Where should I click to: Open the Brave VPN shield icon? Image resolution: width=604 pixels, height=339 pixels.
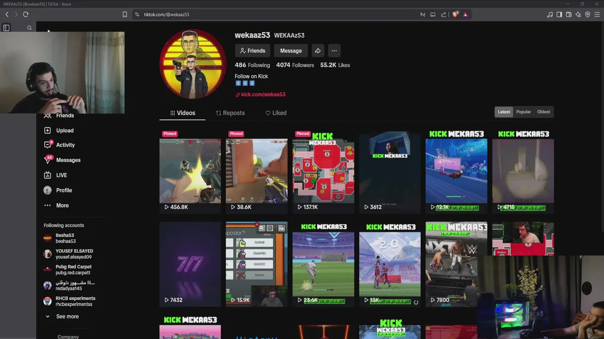pyautogui.click(x=587, y=15)
